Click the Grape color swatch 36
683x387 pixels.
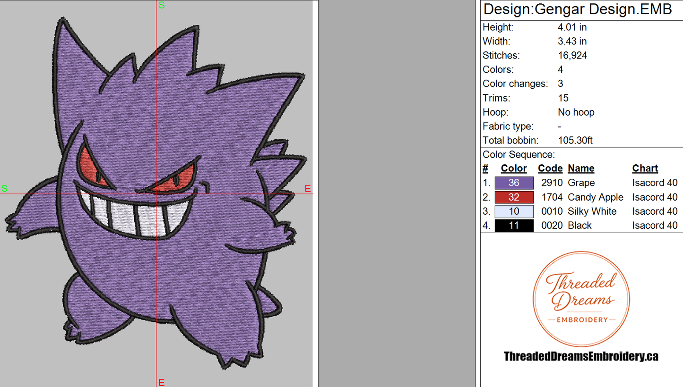[x=514, y=183]
